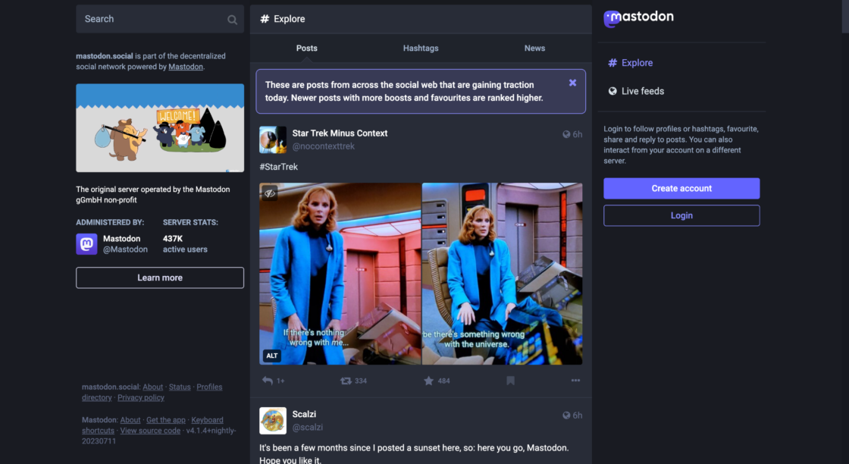Select Explore in the right navigation
Screen dimensions: 849x464
[637, 63]
